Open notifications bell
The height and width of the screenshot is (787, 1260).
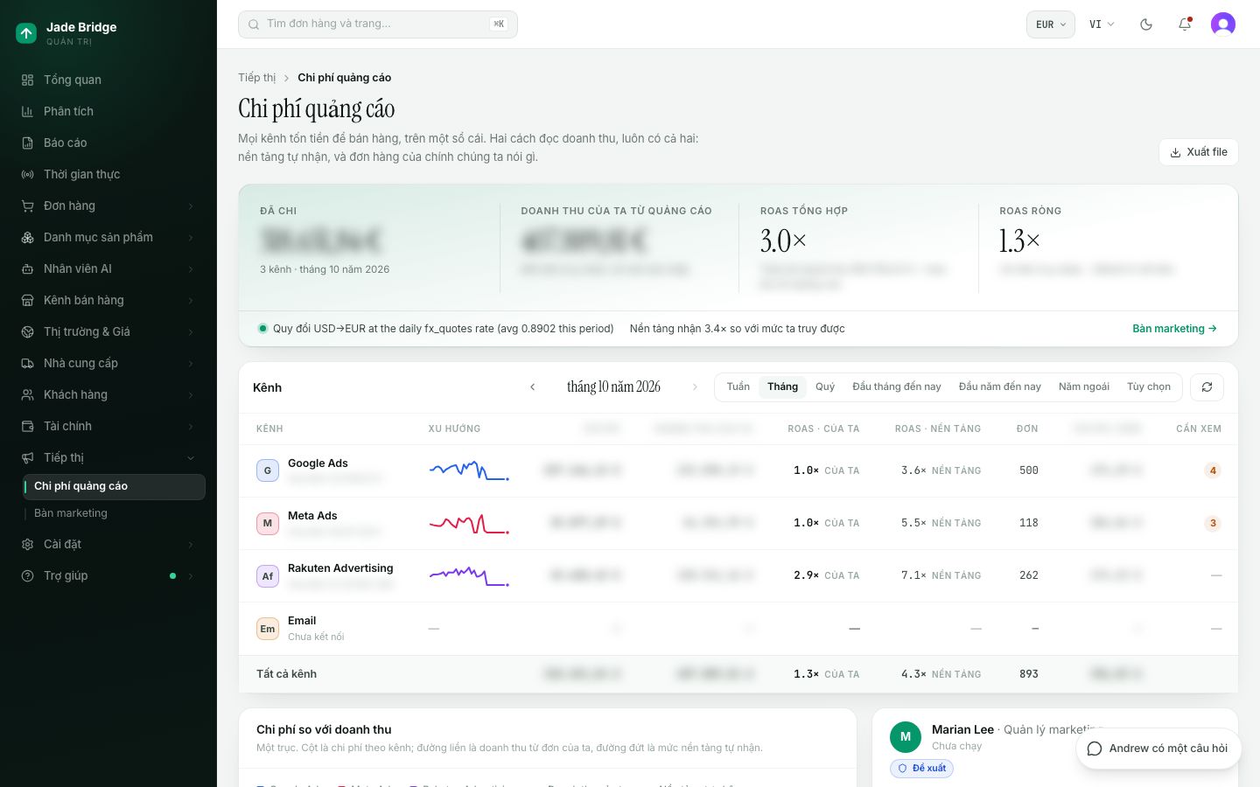pos(1185,24)
